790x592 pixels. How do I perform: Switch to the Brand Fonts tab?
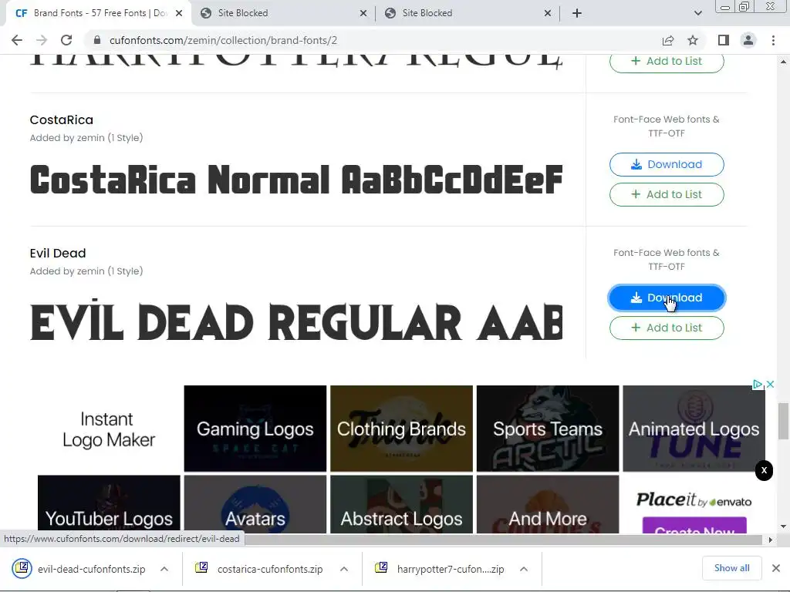pyautogui.click(x=98, y=13)
